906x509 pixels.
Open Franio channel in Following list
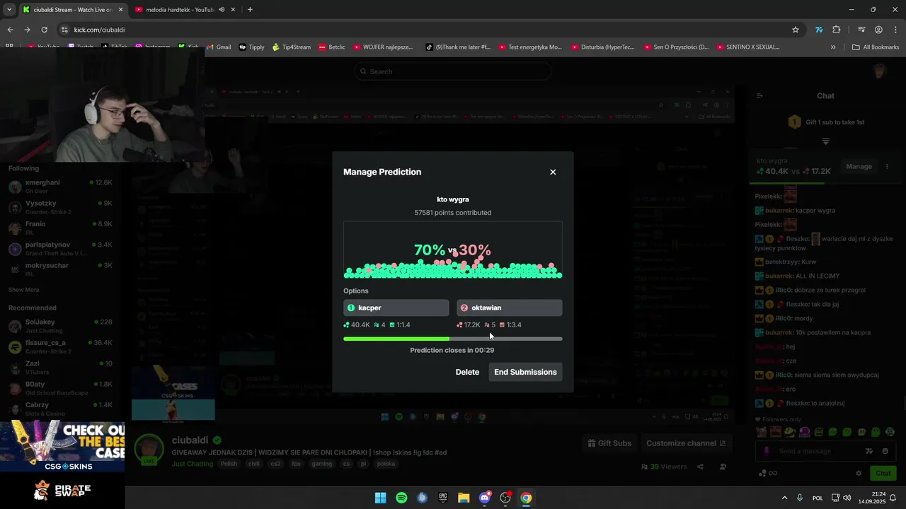coord(60,228)
